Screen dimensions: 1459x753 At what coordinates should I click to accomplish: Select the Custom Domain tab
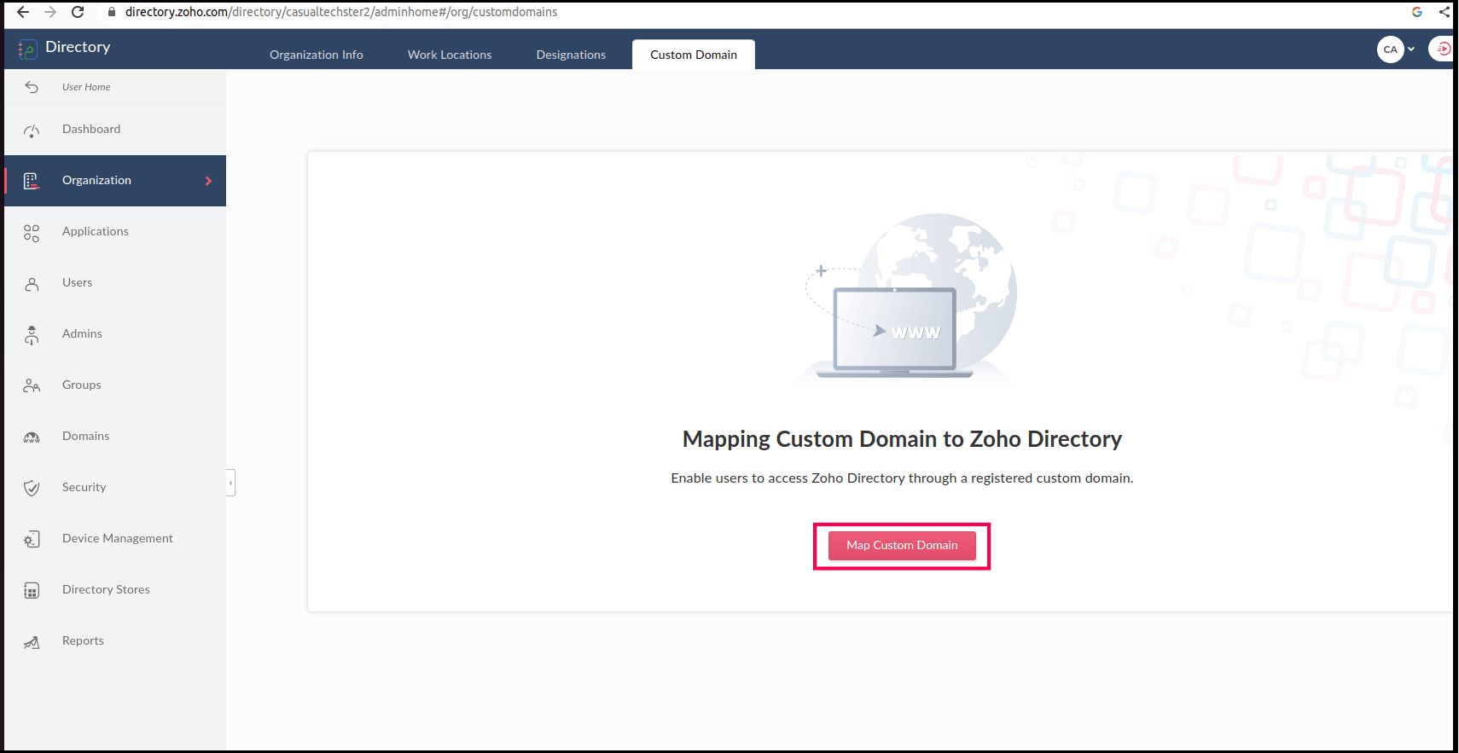694,55
